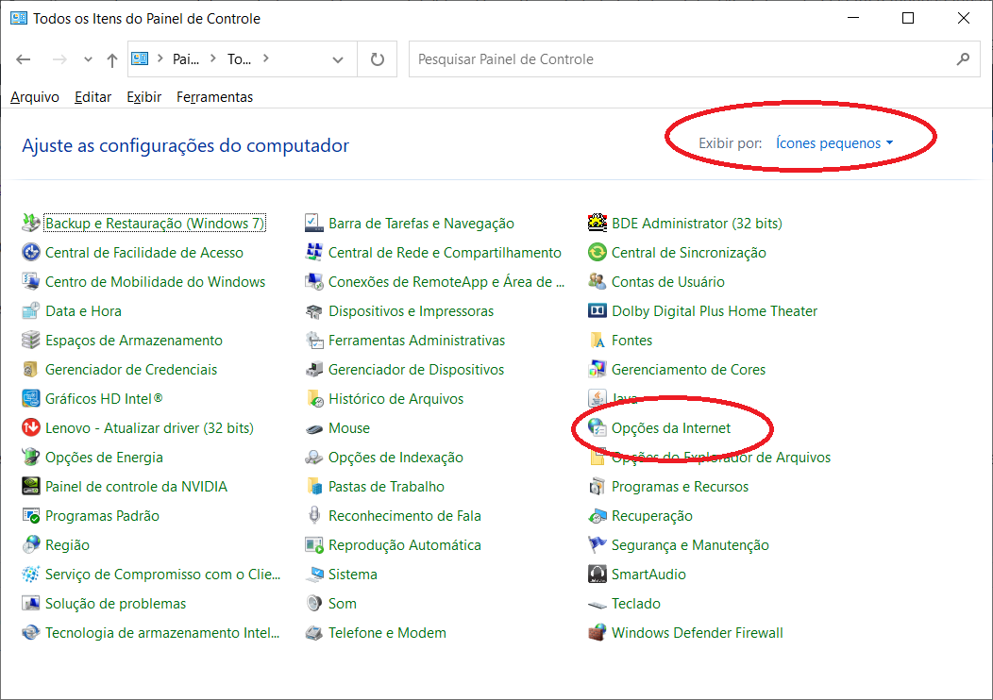Click the Recuperação link

(651, 516)
